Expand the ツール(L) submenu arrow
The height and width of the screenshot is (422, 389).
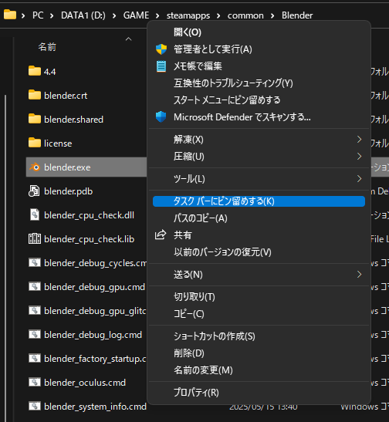point(359,179)
